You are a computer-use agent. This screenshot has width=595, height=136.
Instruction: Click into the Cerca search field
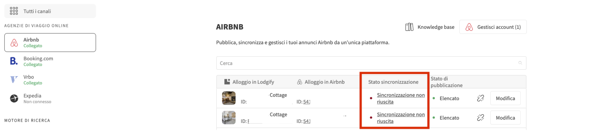pos(365,63)
